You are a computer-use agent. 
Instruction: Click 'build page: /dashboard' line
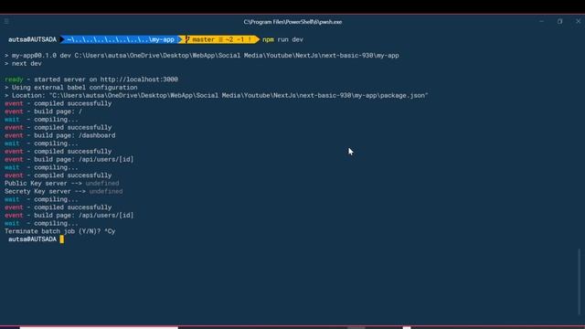[60, 135]
